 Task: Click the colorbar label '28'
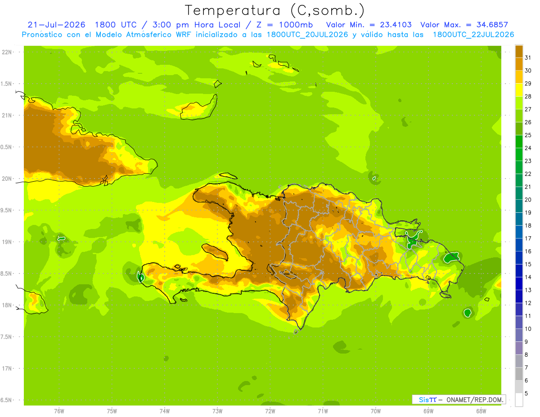tap(528, 96)
